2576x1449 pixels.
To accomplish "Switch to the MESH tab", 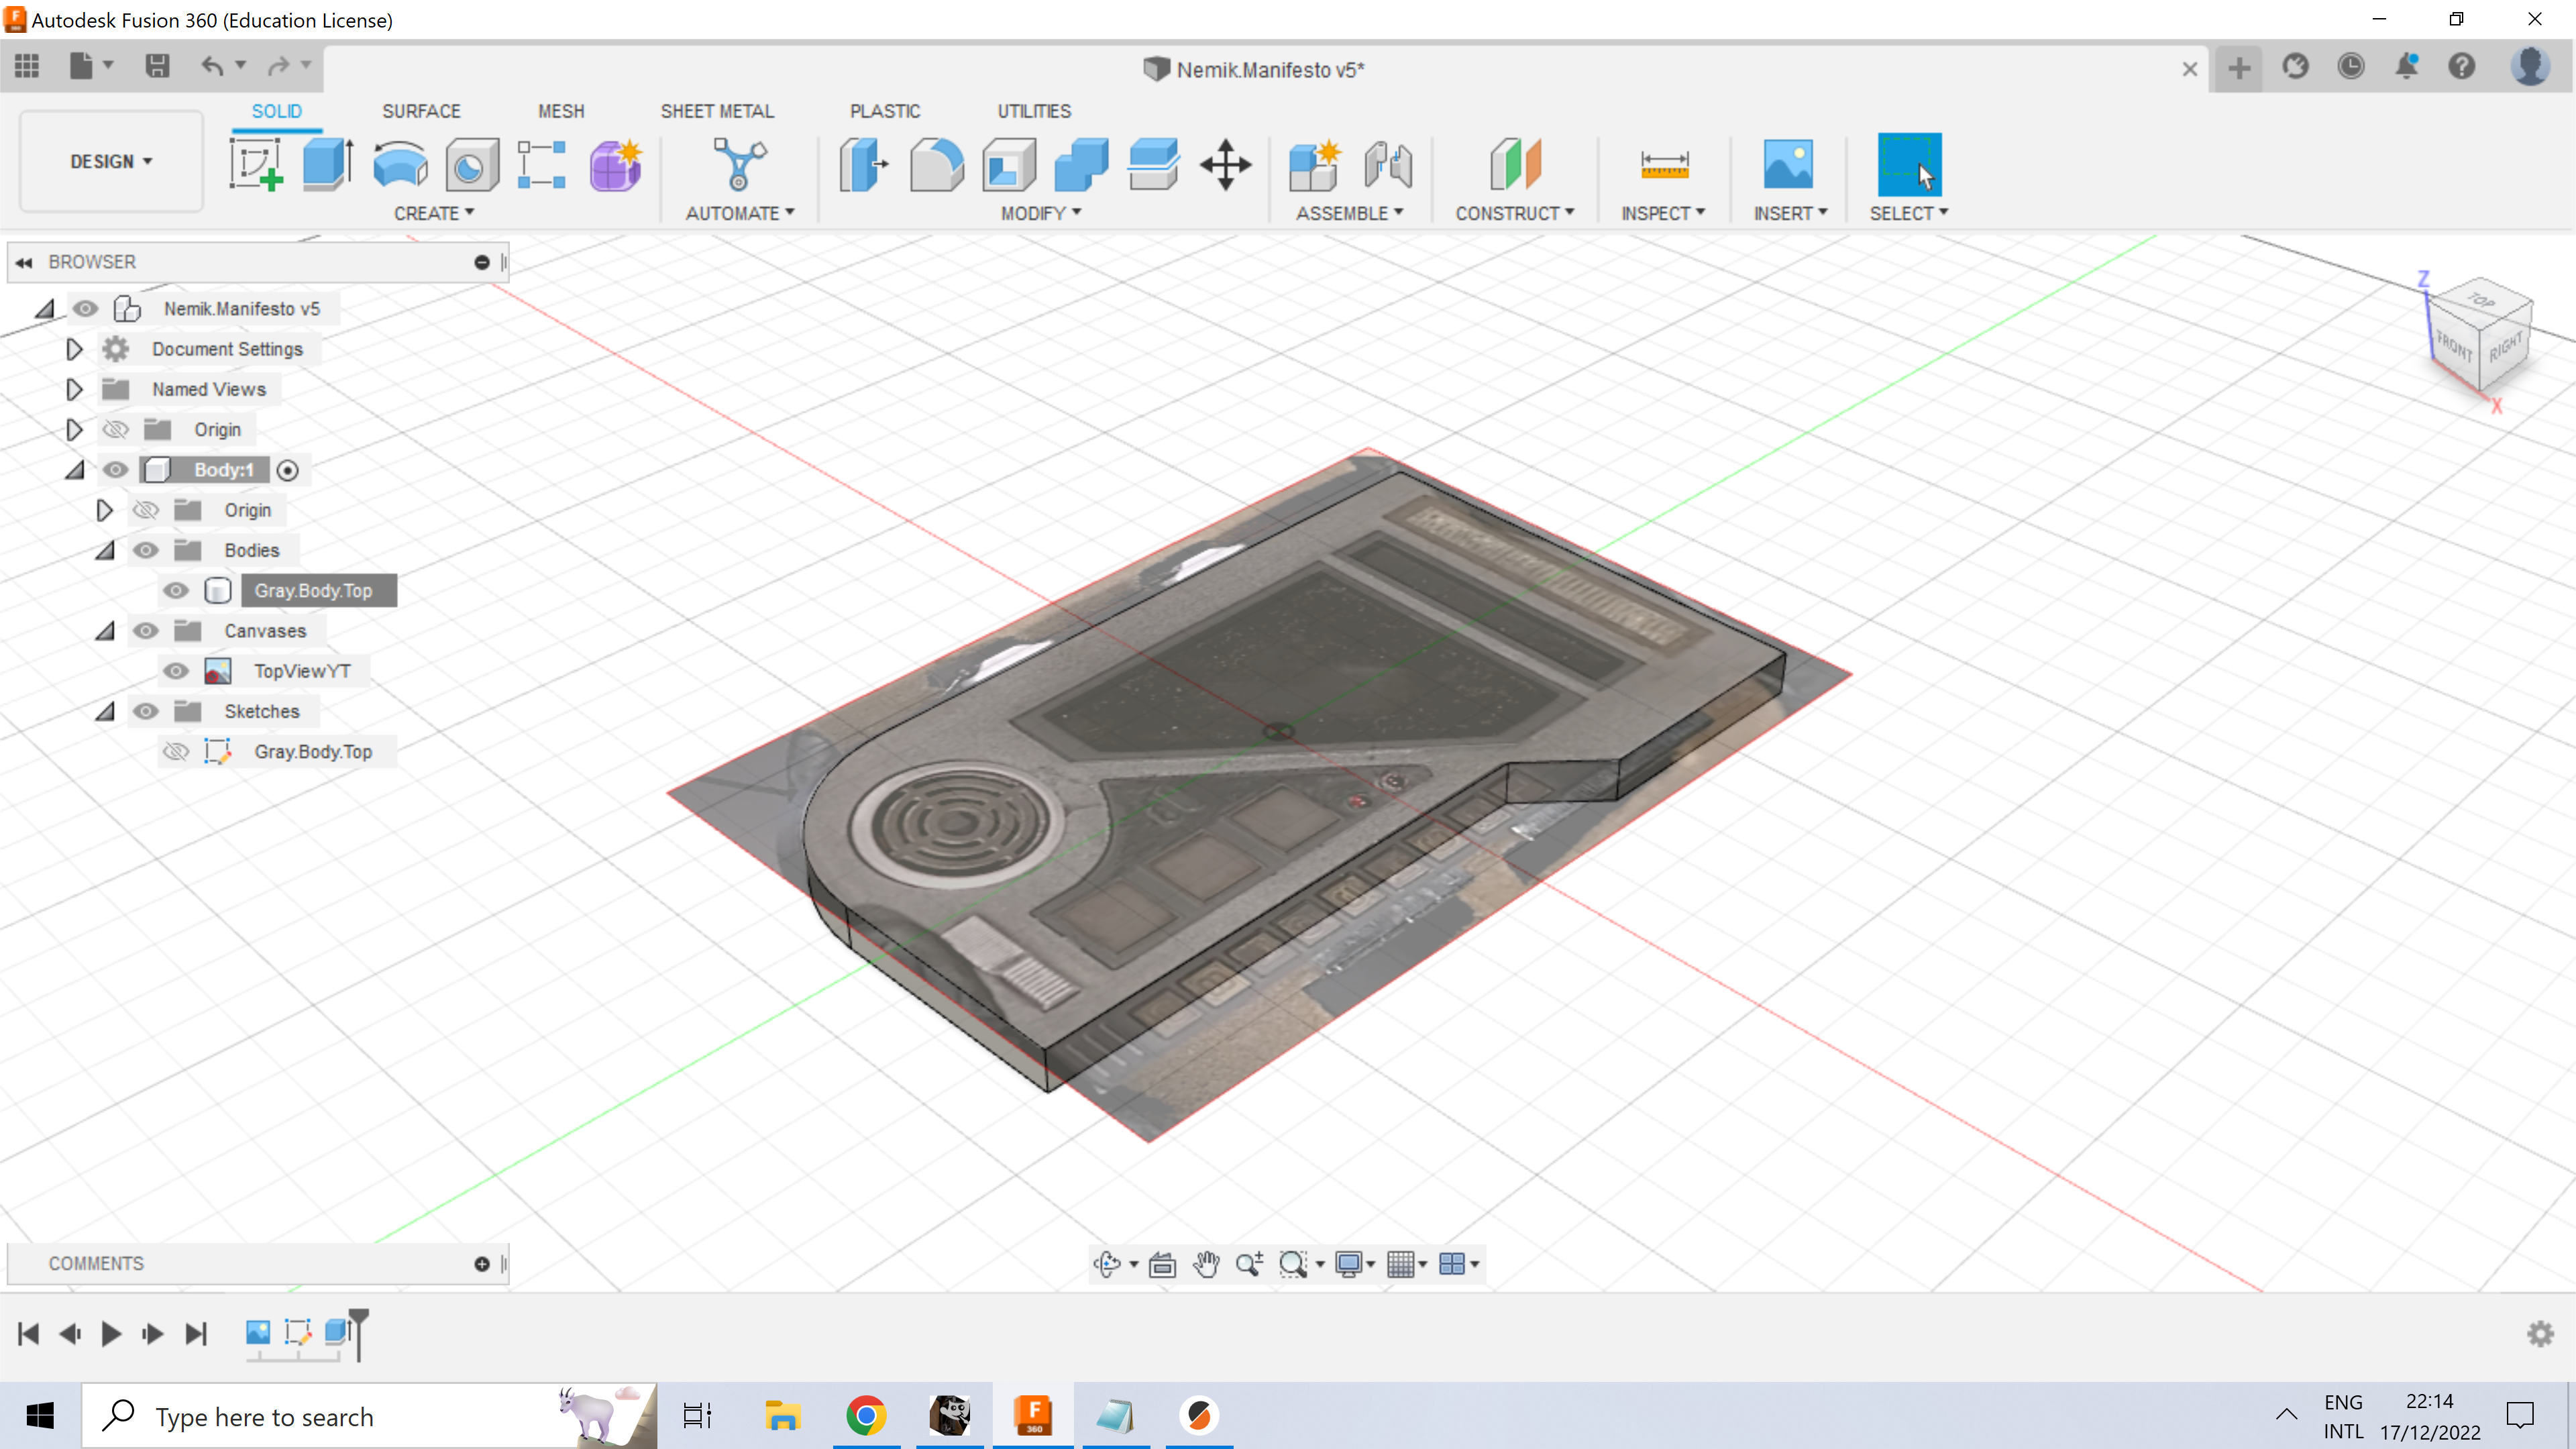I will click(561, 111).
